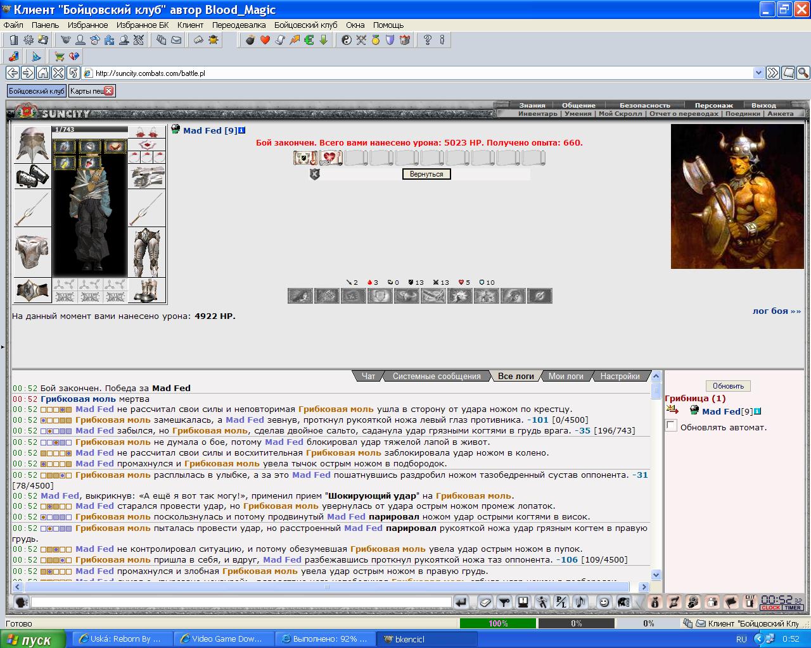Click the envelope mail toolbar icon
The image size is (811, 648).
[x=176, y=40]
